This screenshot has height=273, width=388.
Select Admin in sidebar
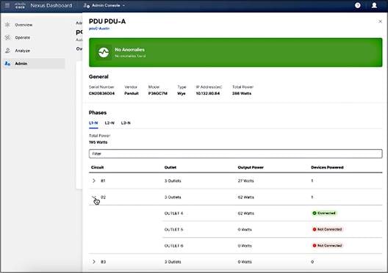[34, 64]
